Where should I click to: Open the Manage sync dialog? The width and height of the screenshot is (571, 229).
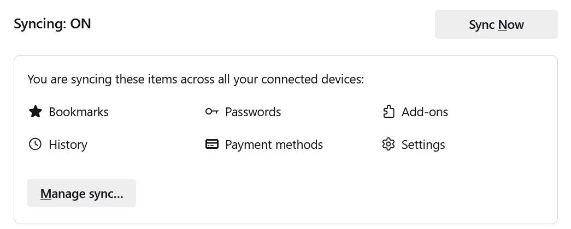click(81, 194)
